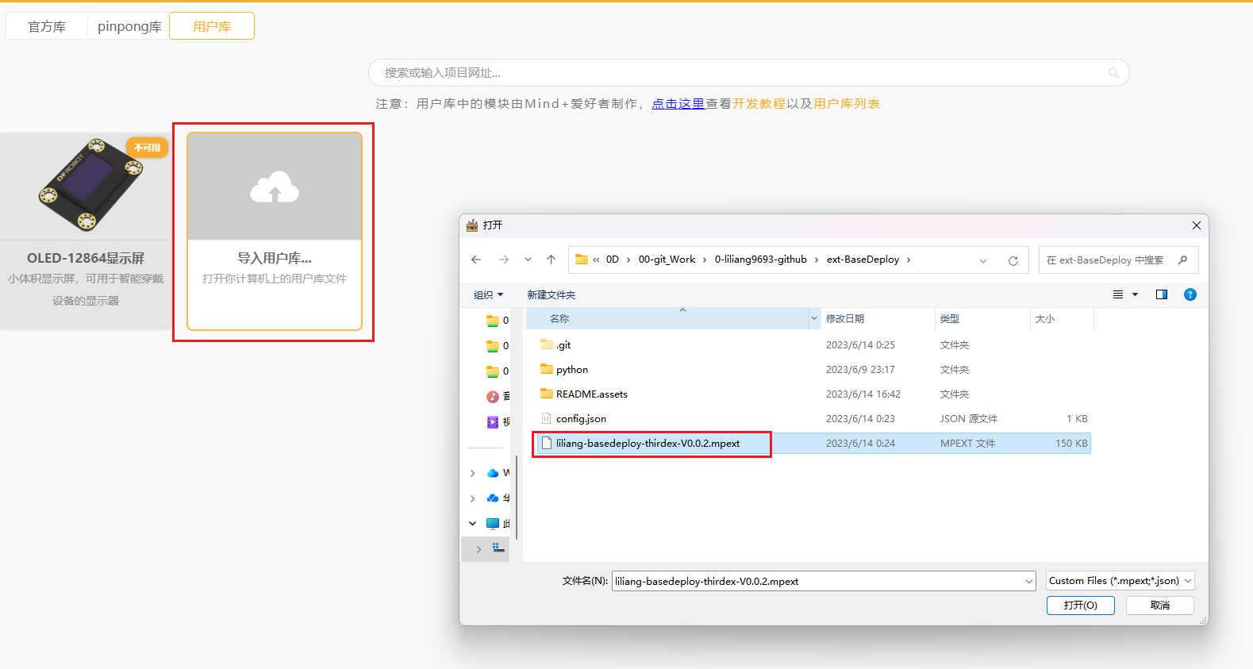Image resolution: width=1253 pixels, height=669 pixels.
Task: Open the 开发教程 link
Action: point(759,104)
